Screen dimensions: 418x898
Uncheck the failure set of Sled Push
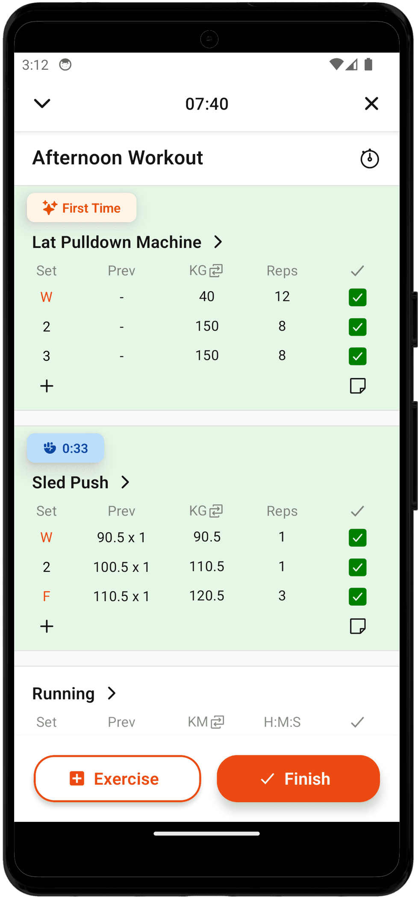[x=357, y=596]
